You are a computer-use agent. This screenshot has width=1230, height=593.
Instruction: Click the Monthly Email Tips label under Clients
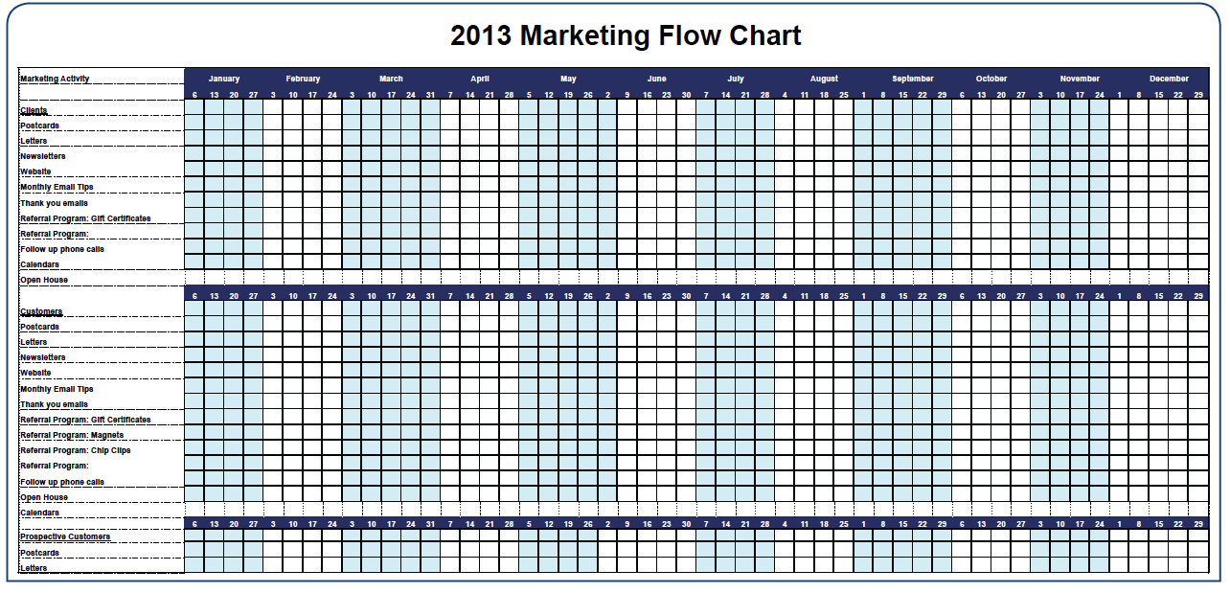[x=57, y=187]
